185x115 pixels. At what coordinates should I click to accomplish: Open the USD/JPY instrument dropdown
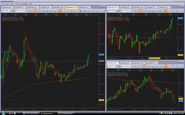pyautogui.click(x=115, y=66)
